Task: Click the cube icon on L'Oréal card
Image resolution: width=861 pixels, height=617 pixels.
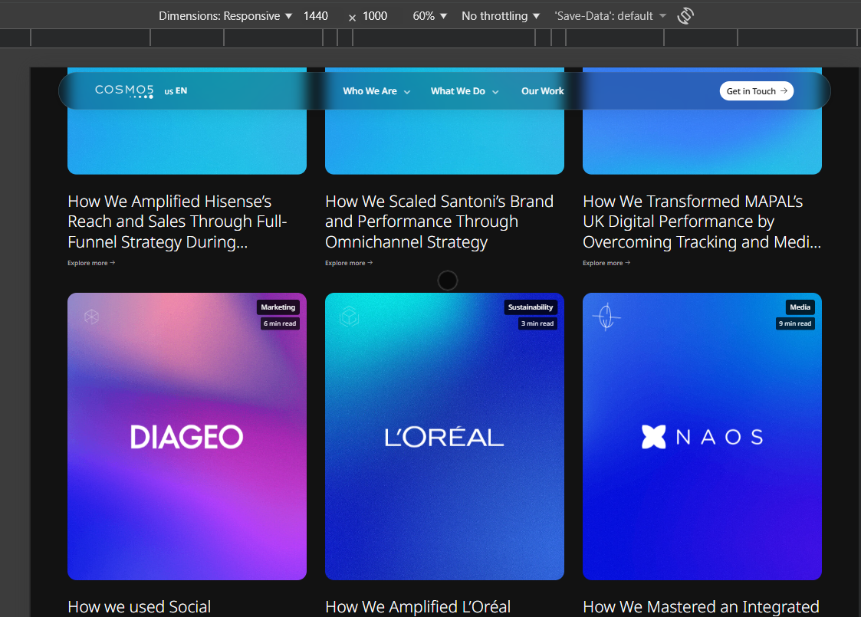Action: click(x=349, y=317)
